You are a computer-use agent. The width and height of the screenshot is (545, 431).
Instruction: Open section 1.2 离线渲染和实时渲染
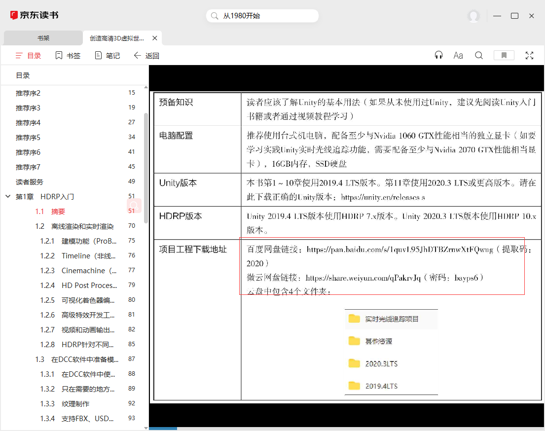pyautogui.click(x=75, y=226)
